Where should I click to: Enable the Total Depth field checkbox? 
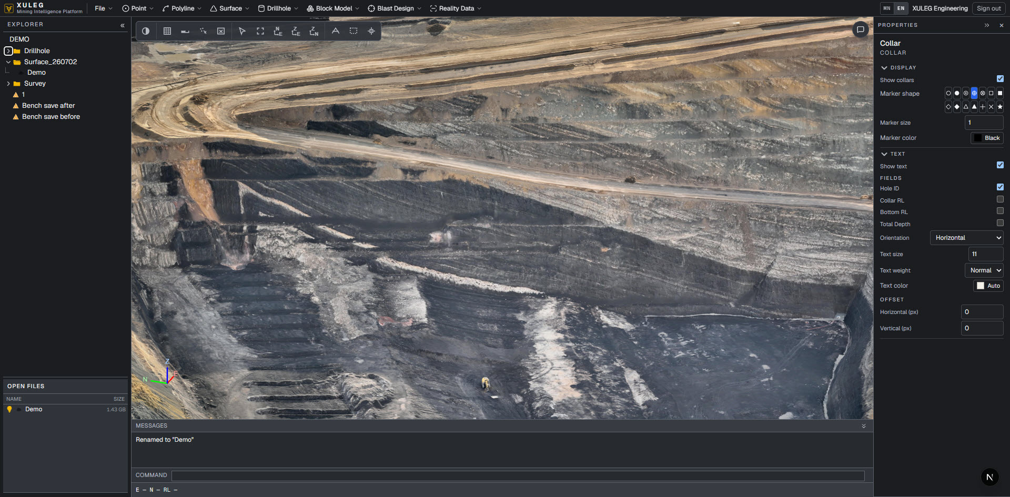[x=1000, y=223]
